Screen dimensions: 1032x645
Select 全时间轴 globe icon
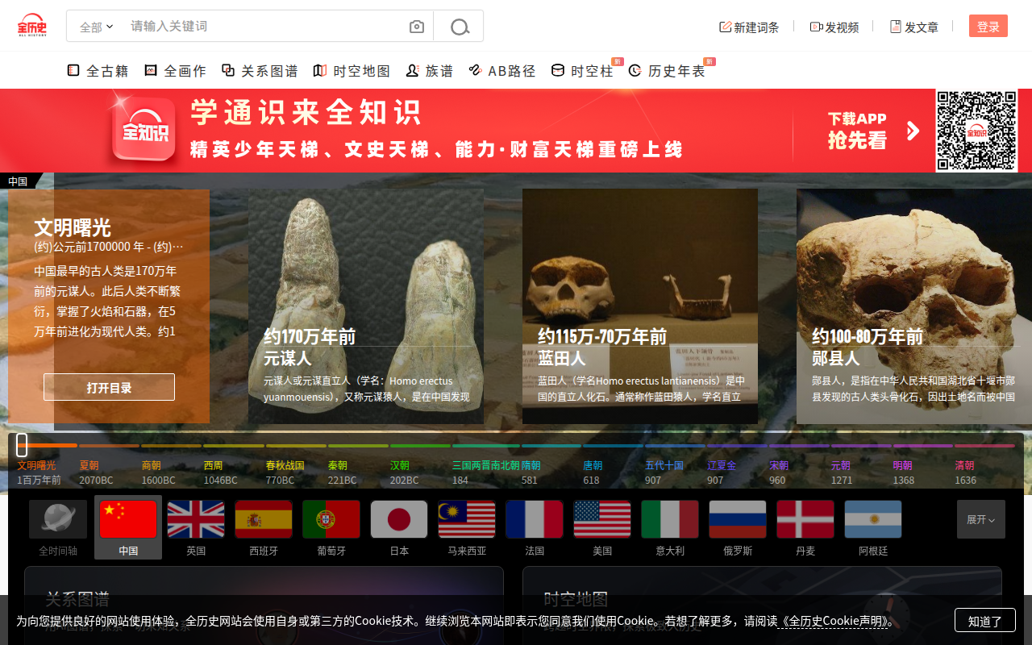pos(58,519)
